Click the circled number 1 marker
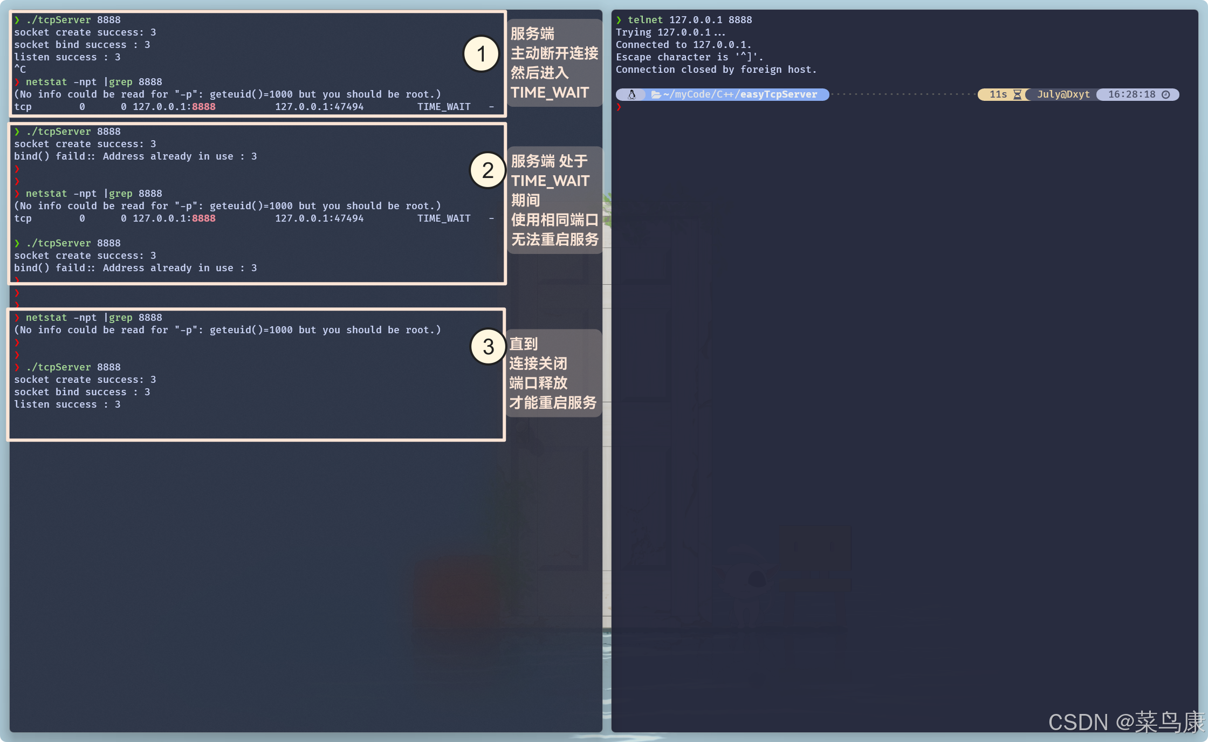Viewport: 1208px width, 742px height. (481, 54)
